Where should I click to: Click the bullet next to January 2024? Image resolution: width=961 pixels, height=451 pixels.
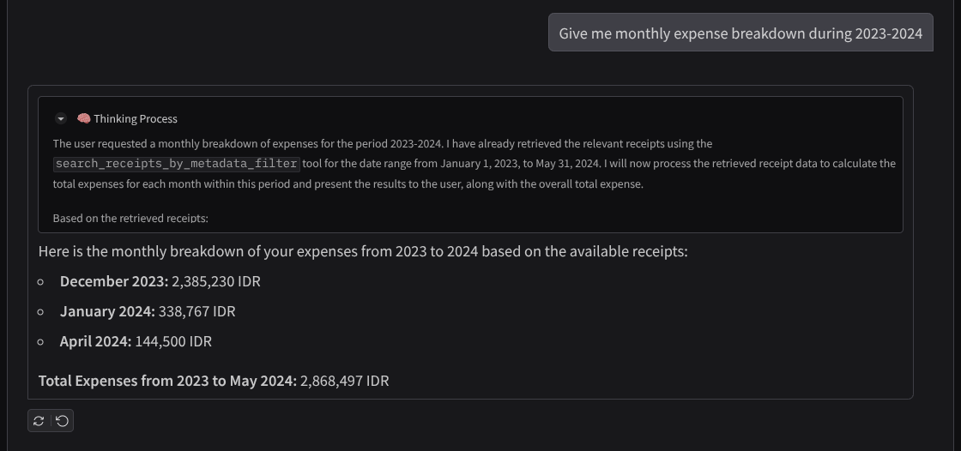tap(41, 312)
